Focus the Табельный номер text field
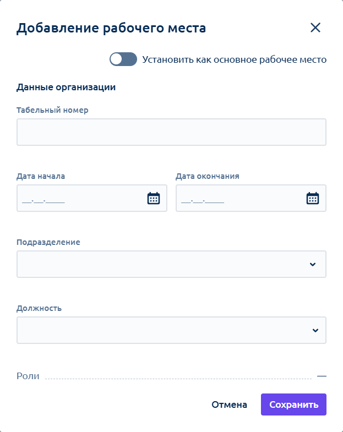This screenshot has width=343, height=432. click(171, 132)
